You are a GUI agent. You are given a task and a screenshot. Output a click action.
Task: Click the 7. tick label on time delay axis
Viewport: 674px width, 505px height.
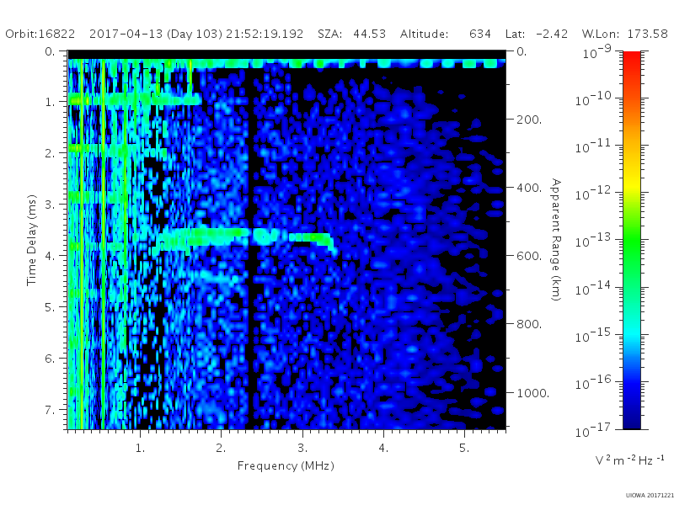[x=51, y=410]
